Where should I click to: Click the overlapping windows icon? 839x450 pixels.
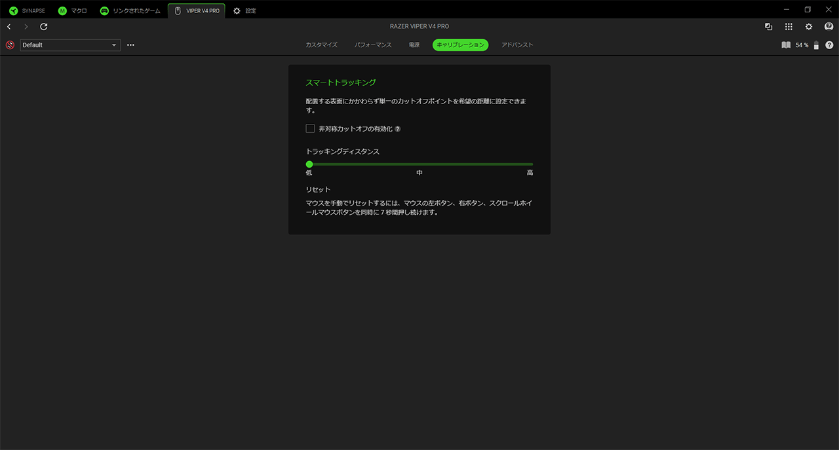click(768, 27)
